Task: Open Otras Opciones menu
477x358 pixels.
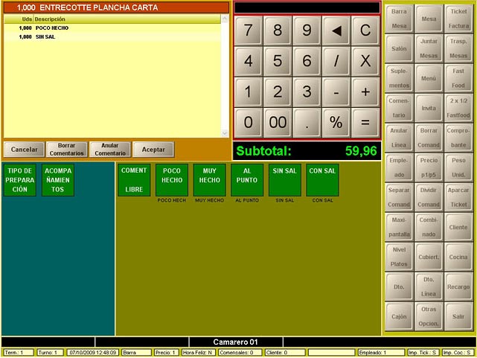Action: (x=429, y=315)
